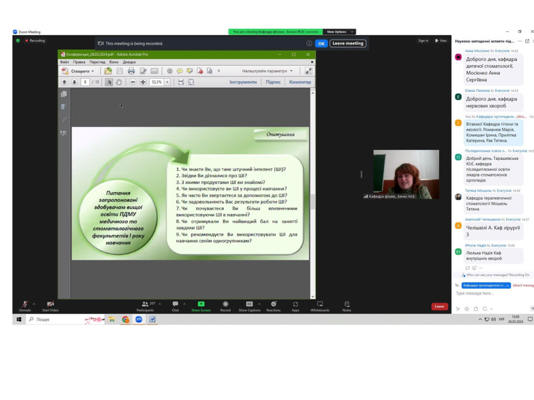Open the Підпис pane in Acrobat
Screen dimensions: 534x400
(273, 82)
